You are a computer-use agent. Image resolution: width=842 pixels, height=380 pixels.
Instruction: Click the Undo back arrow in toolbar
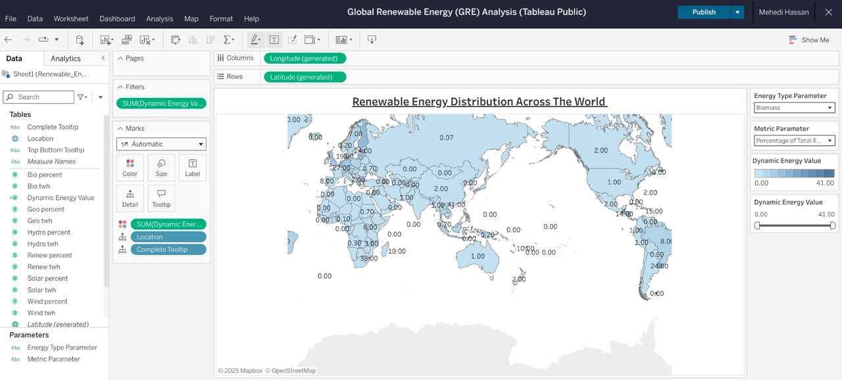click(9, 40)
